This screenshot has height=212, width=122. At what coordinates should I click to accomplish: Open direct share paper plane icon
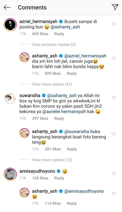coord(115,7)
